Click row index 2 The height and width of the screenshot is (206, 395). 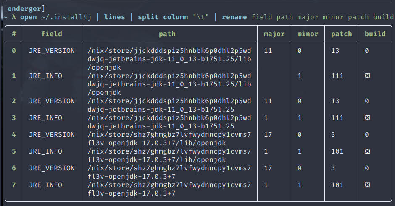13,101
